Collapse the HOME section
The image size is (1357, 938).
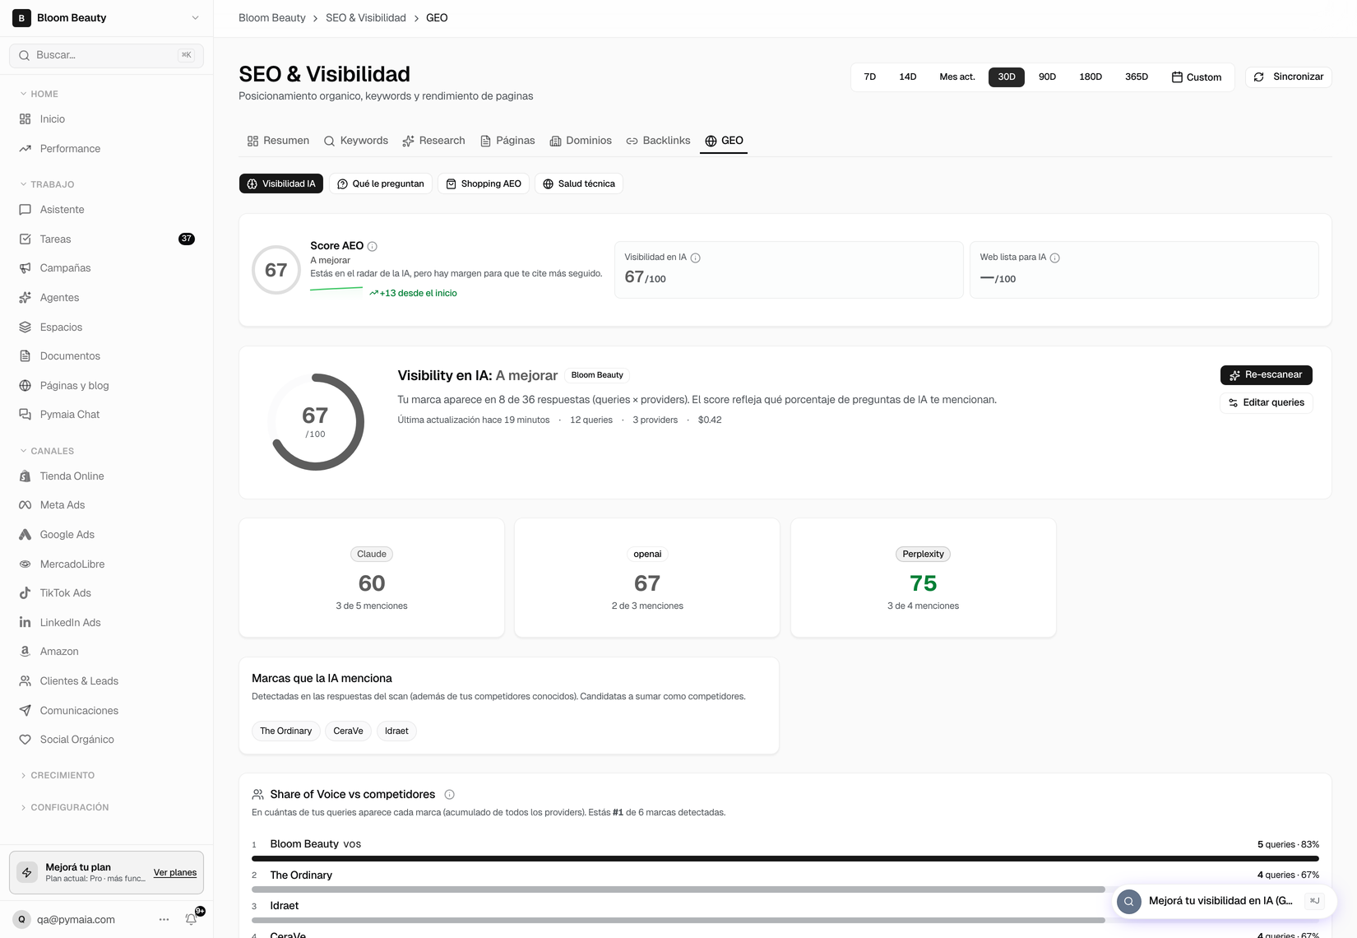tap(39, 94)
